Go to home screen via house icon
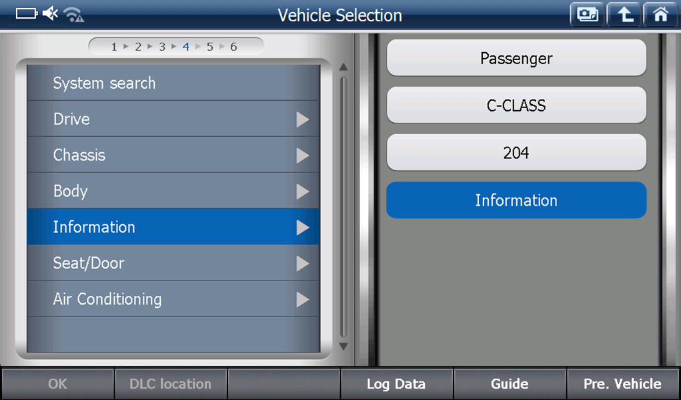The width and height of the screenshot is (681, 400). point(660,15)
